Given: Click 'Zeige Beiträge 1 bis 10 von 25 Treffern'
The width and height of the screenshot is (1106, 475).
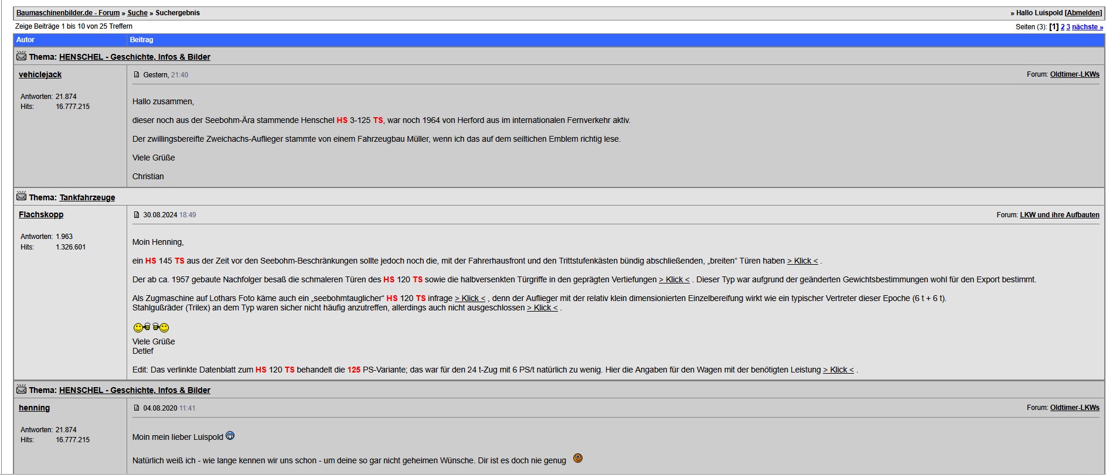Looking at the screenshot, I should tap(74, 26).
